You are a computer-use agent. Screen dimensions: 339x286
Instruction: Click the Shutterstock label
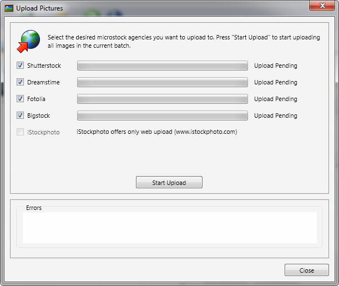44,66
